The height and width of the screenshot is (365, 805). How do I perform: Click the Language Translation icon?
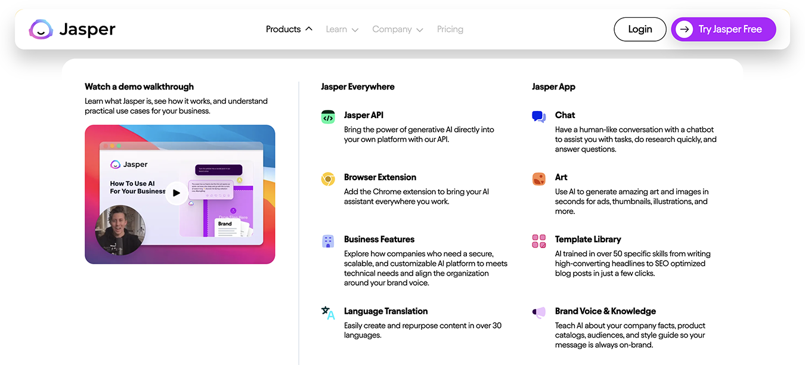[x=328, y=313]
